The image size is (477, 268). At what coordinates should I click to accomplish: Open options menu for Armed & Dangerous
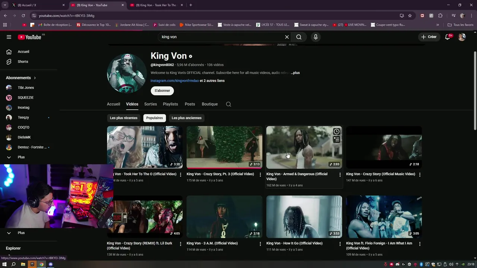[340, 174]
